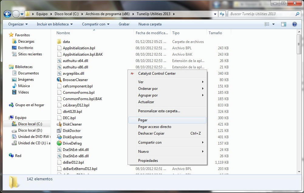Click the Forward navigation arrow
The width and height of the screenshot is (304, 193).
[x=16, y=14]
